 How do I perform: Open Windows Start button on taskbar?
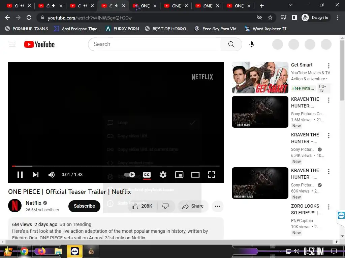click(8, 251)
